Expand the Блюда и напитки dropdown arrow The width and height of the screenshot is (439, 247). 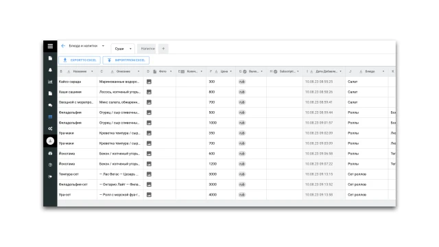pyautogui.click(x=103, y=46)
